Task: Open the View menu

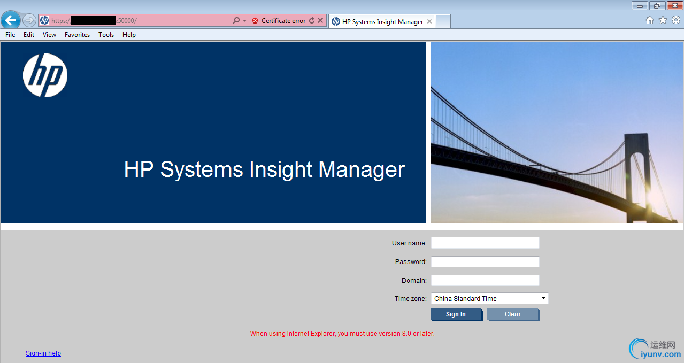Action: coord(50,35)
